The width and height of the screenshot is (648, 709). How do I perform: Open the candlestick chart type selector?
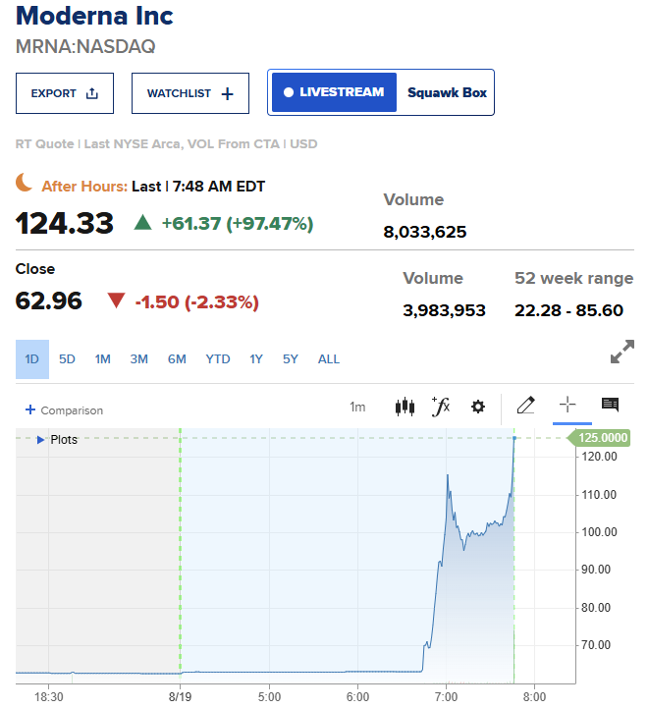(405, 407)
